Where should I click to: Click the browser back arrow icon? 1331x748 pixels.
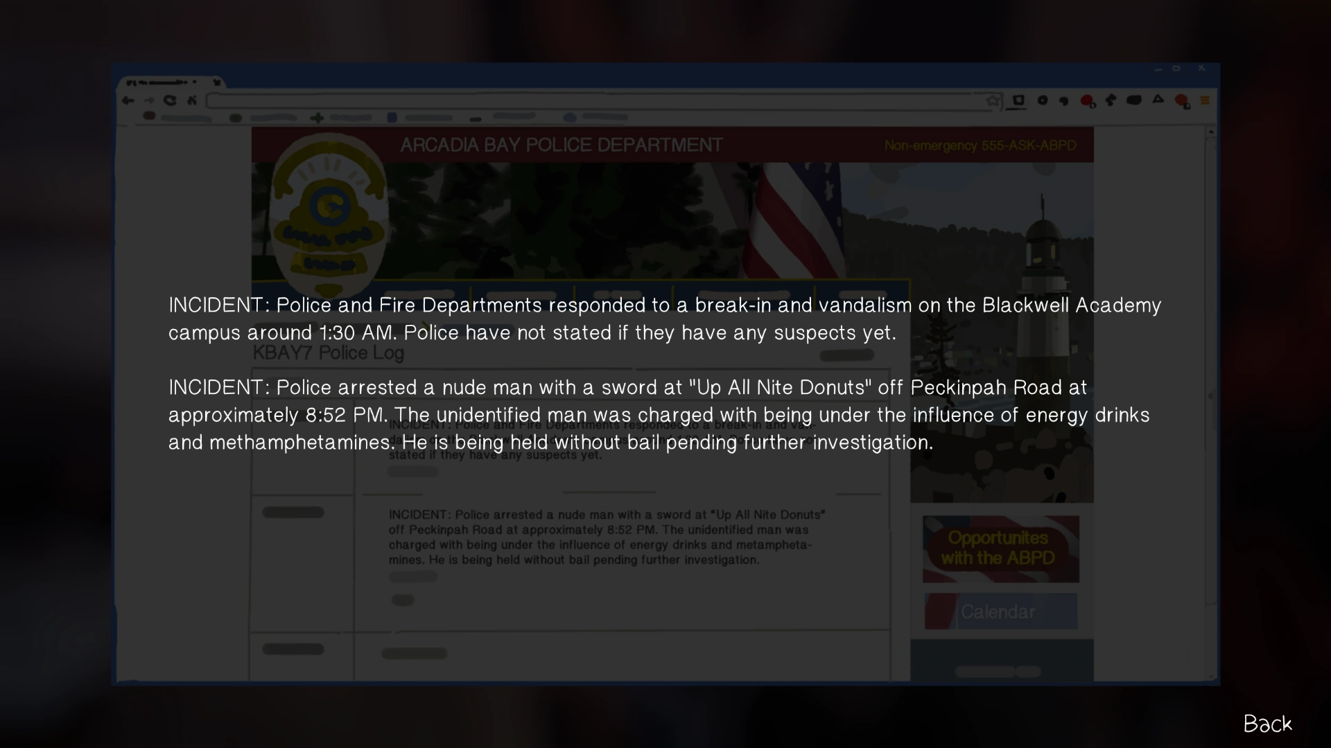(128, 100)
